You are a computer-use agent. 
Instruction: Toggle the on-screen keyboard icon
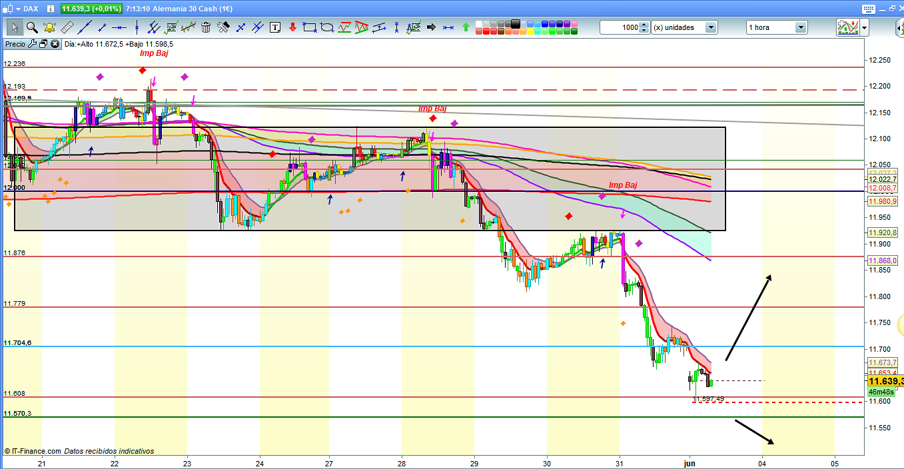(867, 9)
